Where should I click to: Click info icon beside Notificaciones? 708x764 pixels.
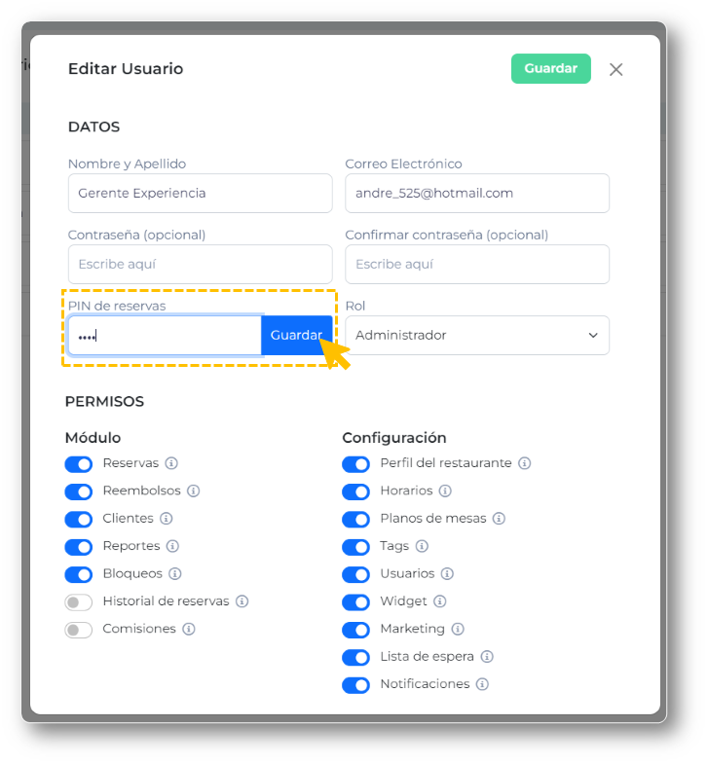coord(482,684)
